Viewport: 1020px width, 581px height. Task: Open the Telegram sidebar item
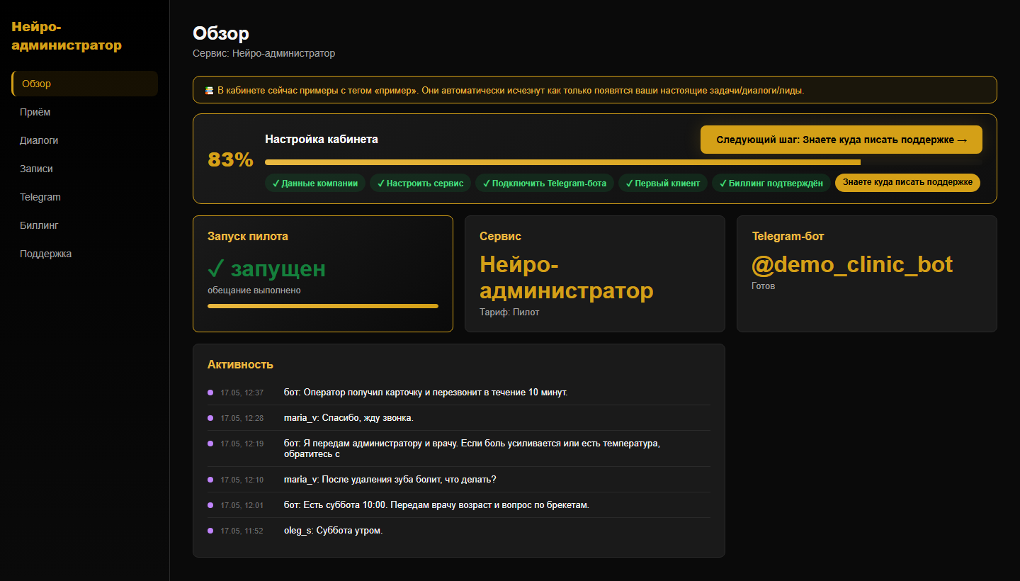(85, 197)
